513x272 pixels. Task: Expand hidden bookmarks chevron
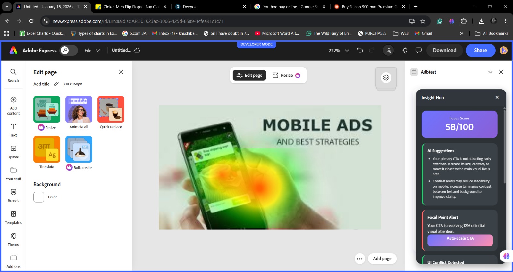click(x=461, y=33)
